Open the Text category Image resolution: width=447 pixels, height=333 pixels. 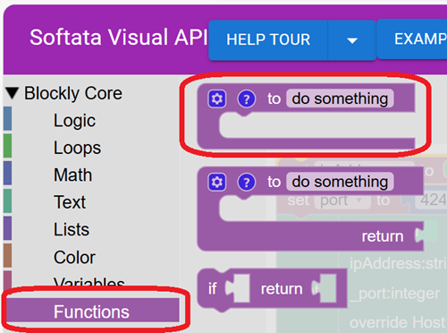pyautogui.click(x=70, y=202)
